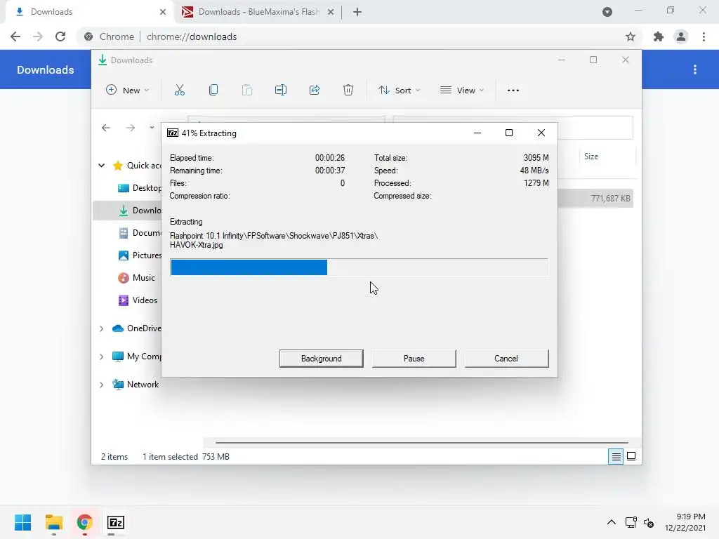
Task: Cancel the 7-Zip extraction
Action: click(x=506, y=359)
